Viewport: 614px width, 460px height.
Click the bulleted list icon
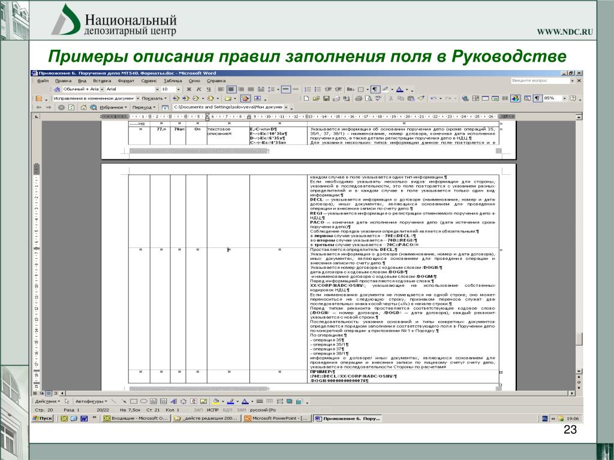click(318, 89)
